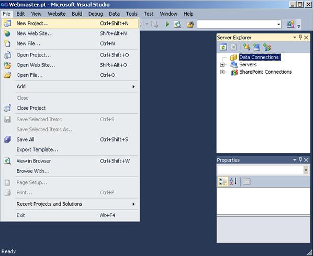The image size is (314, 256).
Task: Click the Close Project icon
Action: [7, 108]
